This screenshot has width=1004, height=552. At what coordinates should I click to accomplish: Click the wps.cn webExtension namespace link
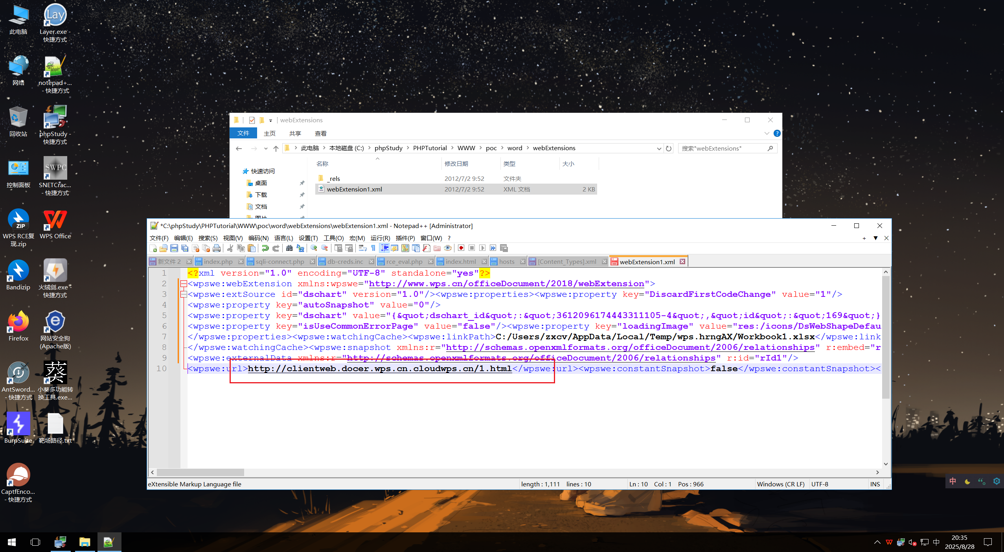[506, 284]
